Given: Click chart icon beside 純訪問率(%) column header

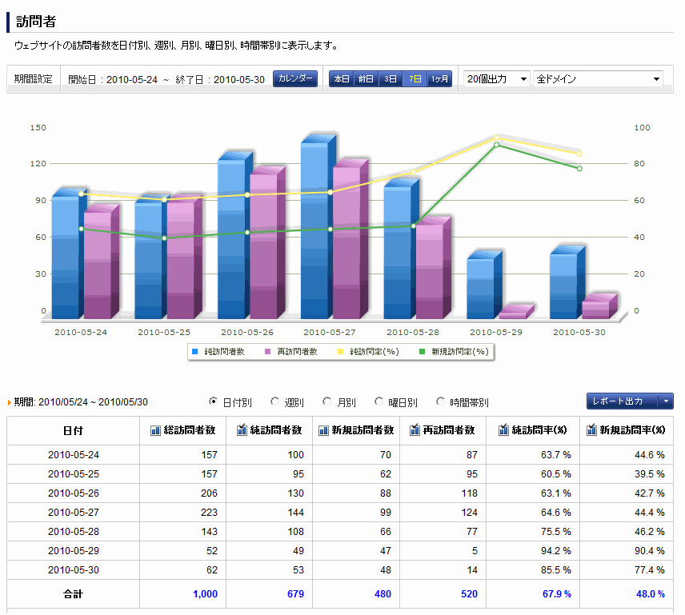Looking at the screenshot, I should 504,430.
